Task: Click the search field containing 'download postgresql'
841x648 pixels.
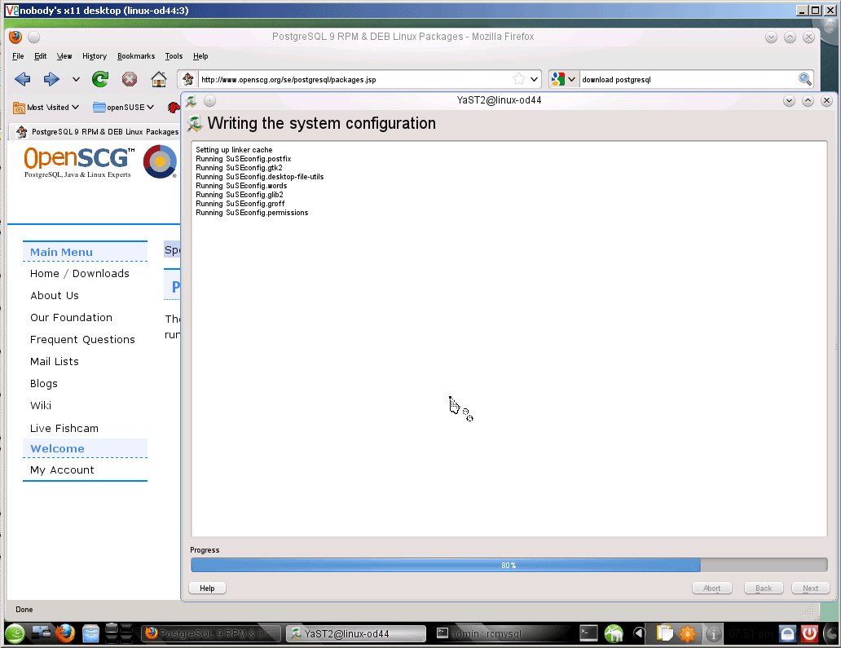Action: 688,79
